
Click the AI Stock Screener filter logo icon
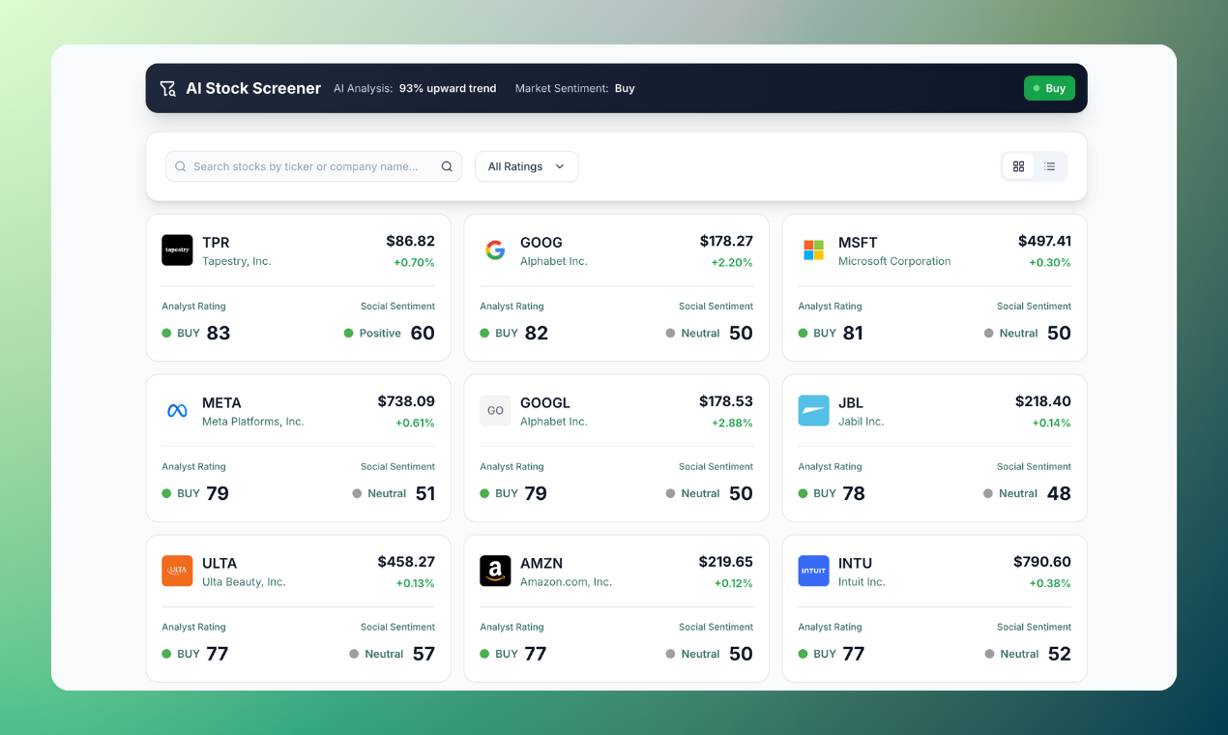(167, 88)
